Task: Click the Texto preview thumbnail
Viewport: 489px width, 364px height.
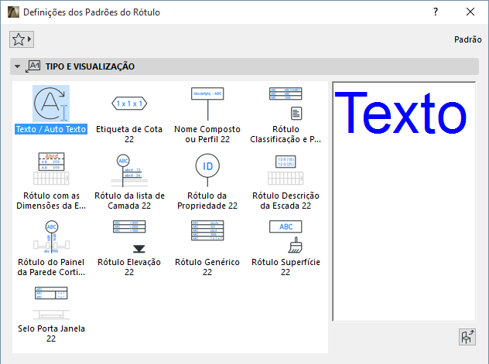Action: click(x=404, y=202)
